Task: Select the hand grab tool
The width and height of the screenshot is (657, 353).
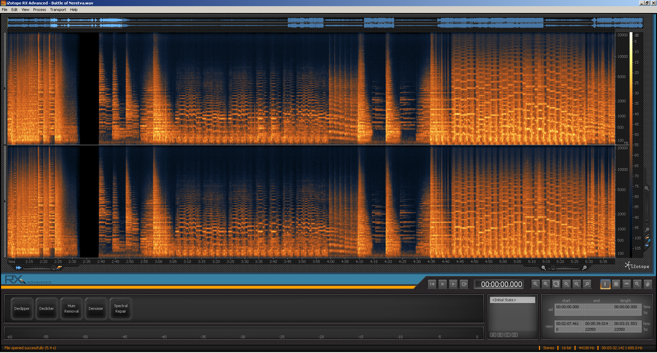Action: (x=647, y=284)
